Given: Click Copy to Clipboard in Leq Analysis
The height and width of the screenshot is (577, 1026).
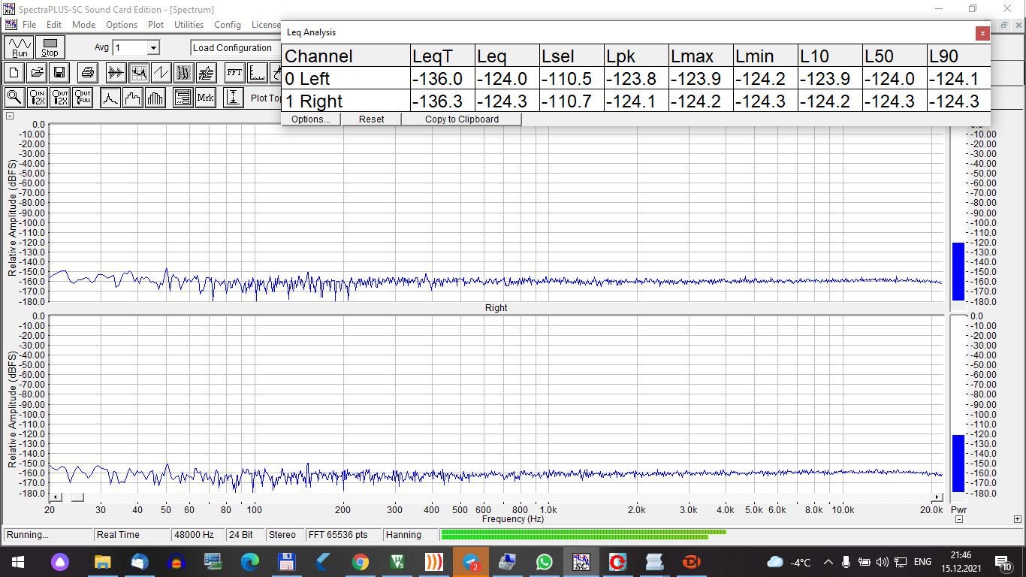Looking at the screenshot, I should click(461, 119).
